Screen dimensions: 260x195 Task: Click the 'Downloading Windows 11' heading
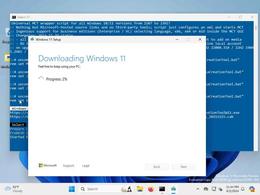point(82,59)
